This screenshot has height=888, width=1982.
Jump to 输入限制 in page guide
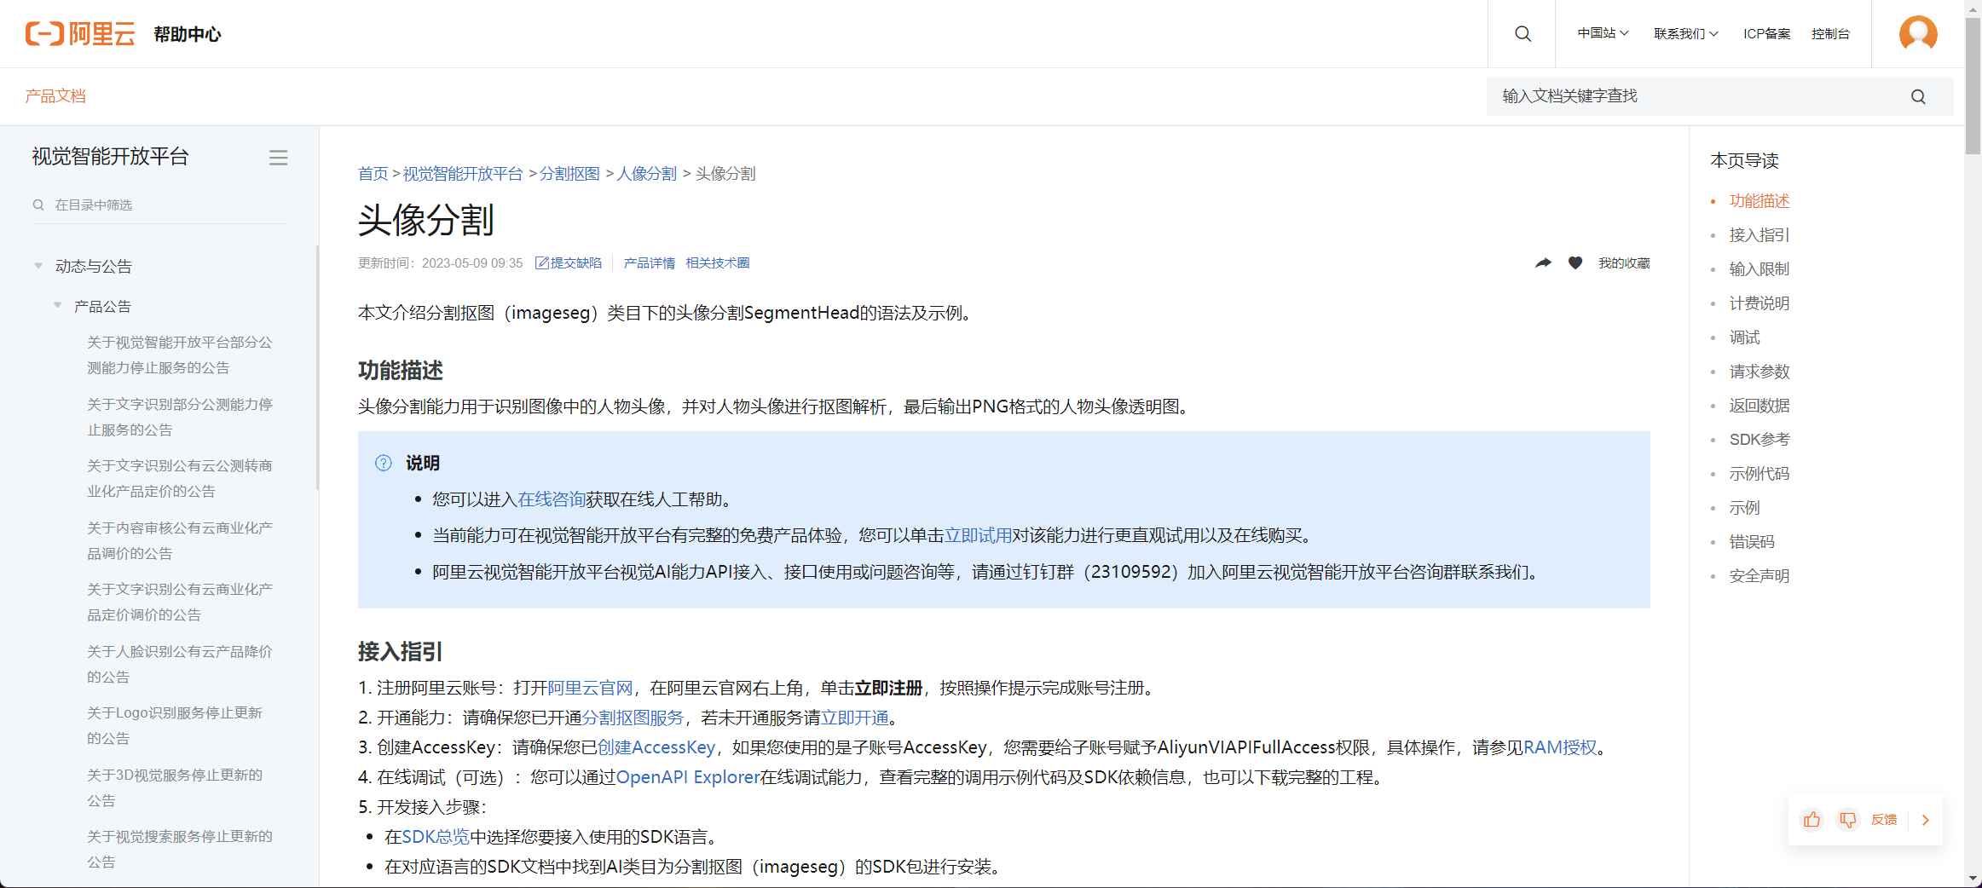(1759, 269)
